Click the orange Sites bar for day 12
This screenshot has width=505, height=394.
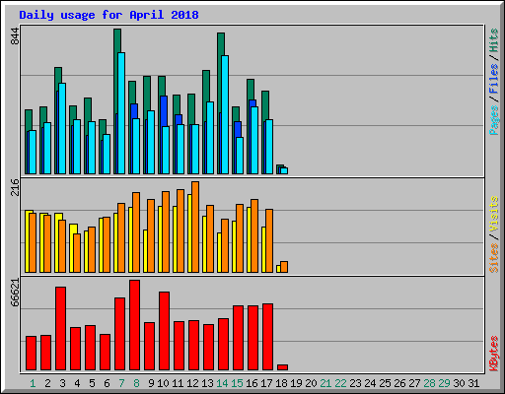tap(195, 227)
